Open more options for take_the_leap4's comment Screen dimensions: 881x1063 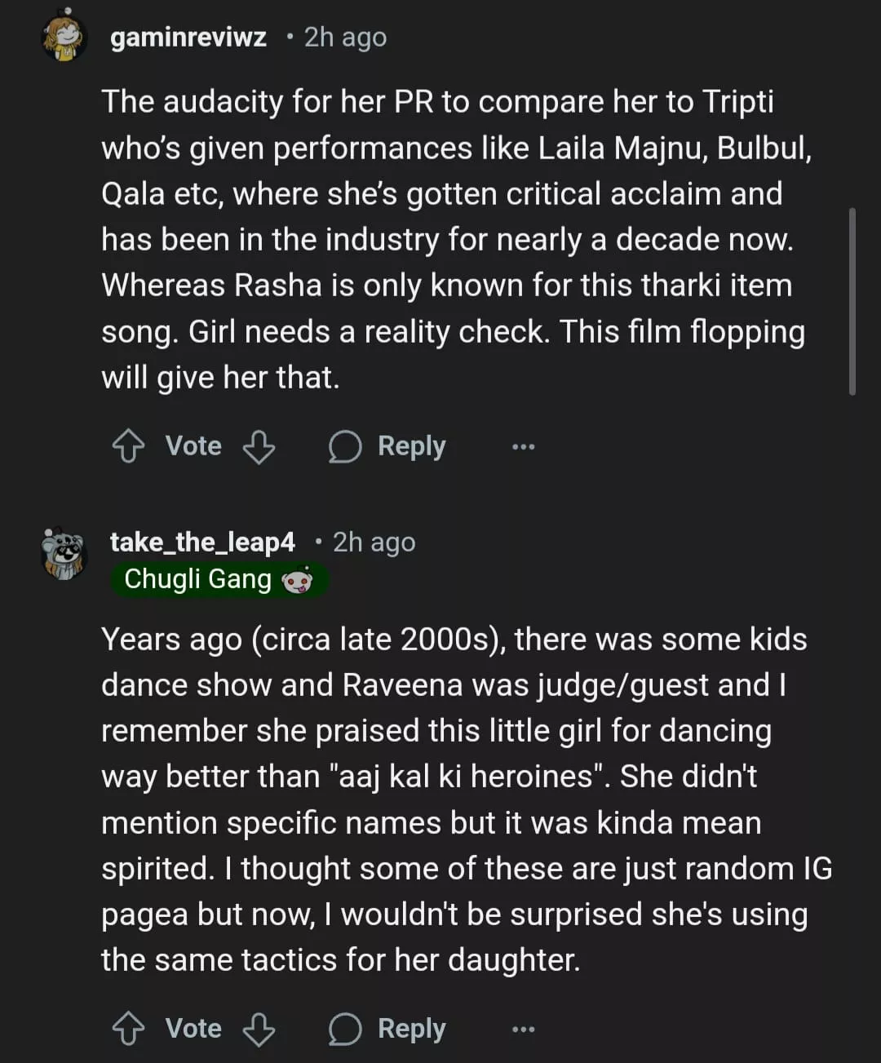pyautogui.click(x=523, y=1029)
